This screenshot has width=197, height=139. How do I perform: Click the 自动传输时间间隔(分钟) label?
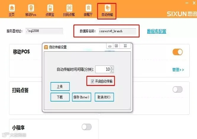75,69
